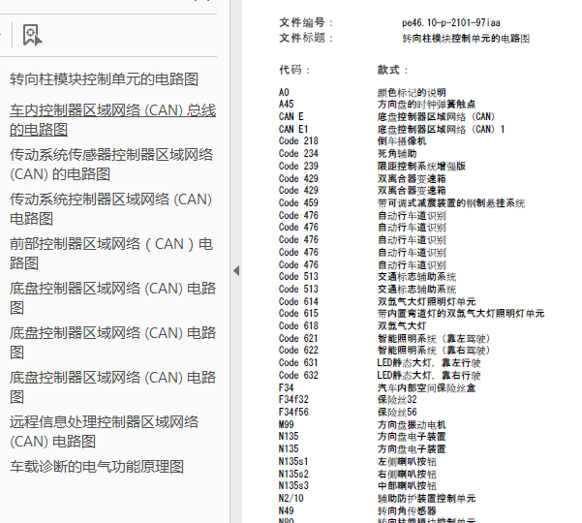Click 转向角传感器 description
The width and height of the screenshot is (582, 523).
coord(407,510)
